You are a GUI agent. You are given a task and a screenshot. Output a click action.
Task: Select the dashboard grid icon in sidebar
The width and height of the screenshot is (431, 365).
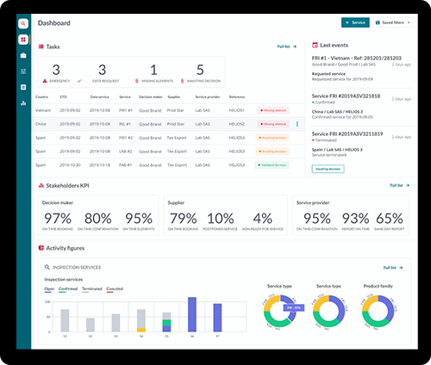[x=23, y=40]
